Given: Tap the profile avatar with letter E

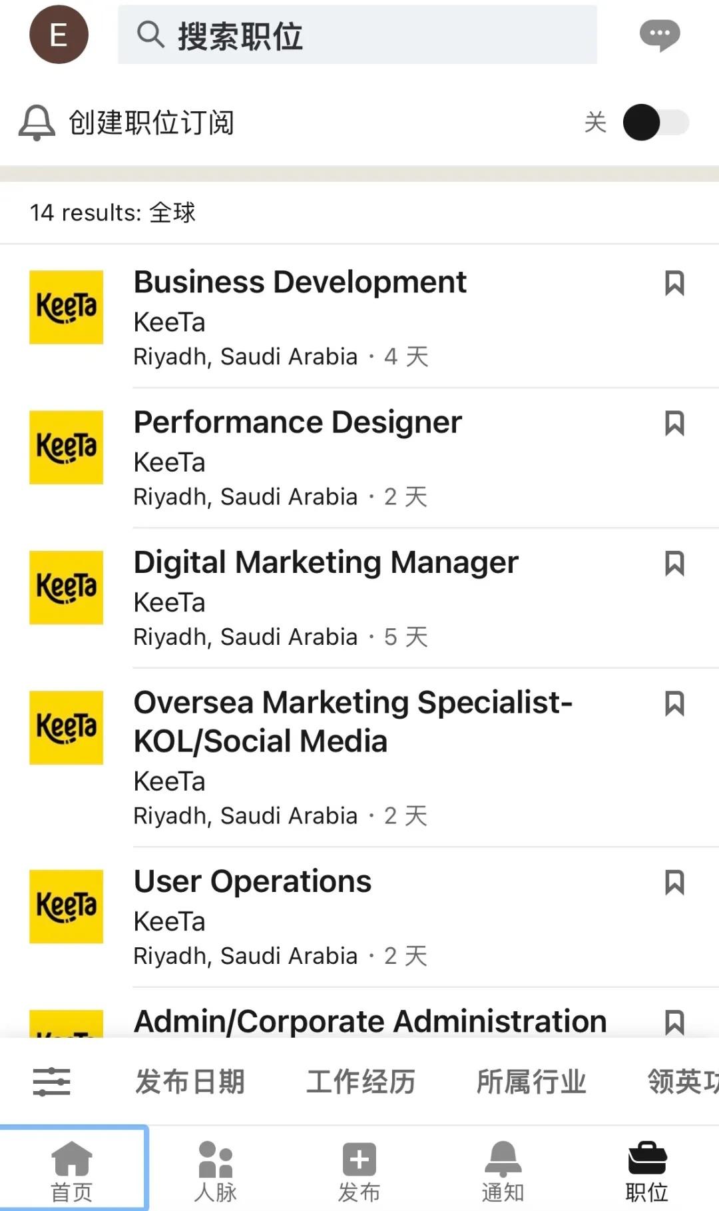Looking at the screenshot, I should point(59,35).
